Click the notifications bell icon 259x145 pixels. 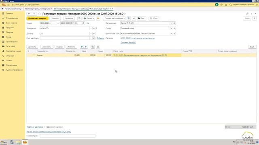pyautogui.click(x=217, y=4)
